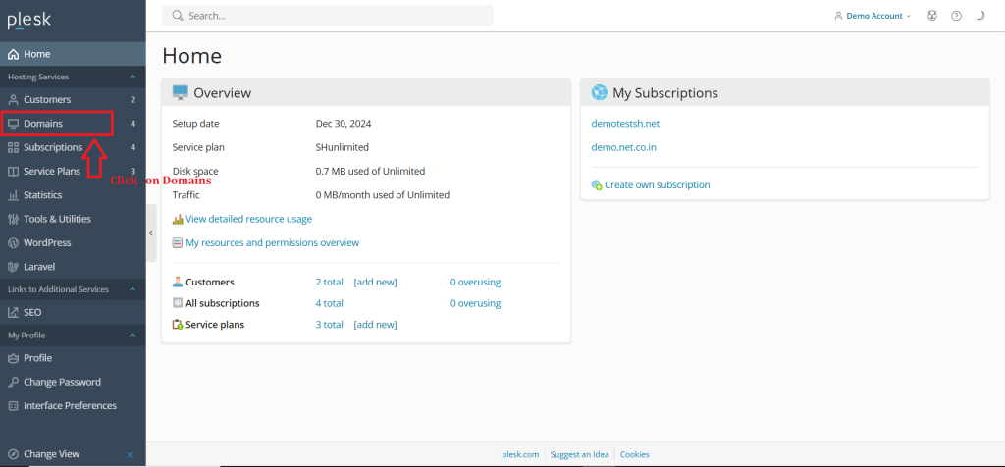Click 4 total in All subscriptions row

click(330, 303)
